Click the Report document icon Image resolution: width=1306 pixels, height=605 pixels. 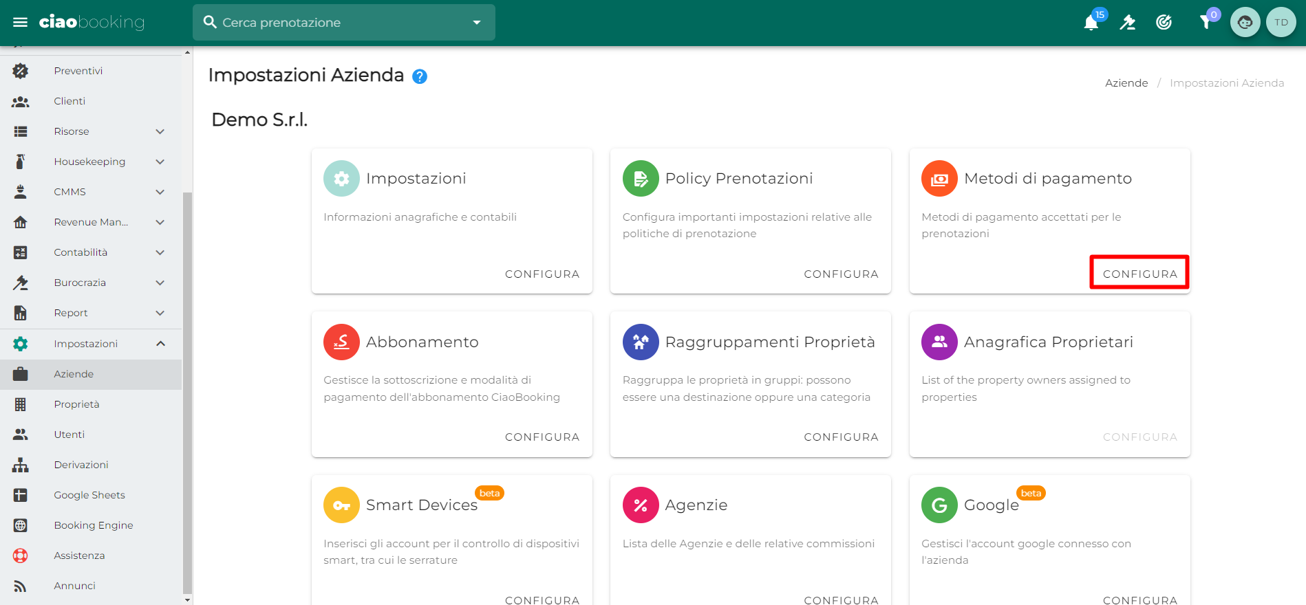pyautogui.click(x=21, y=313)
